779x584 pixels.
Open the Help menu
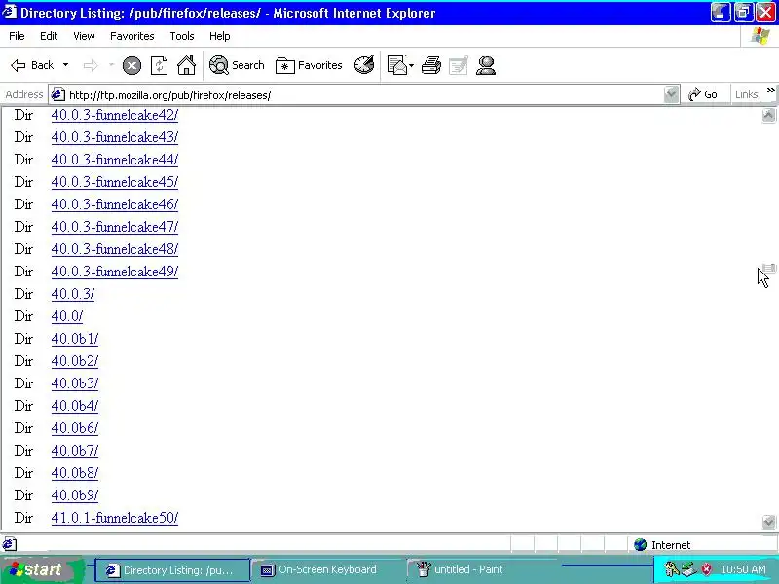click(x=220, y=36)
